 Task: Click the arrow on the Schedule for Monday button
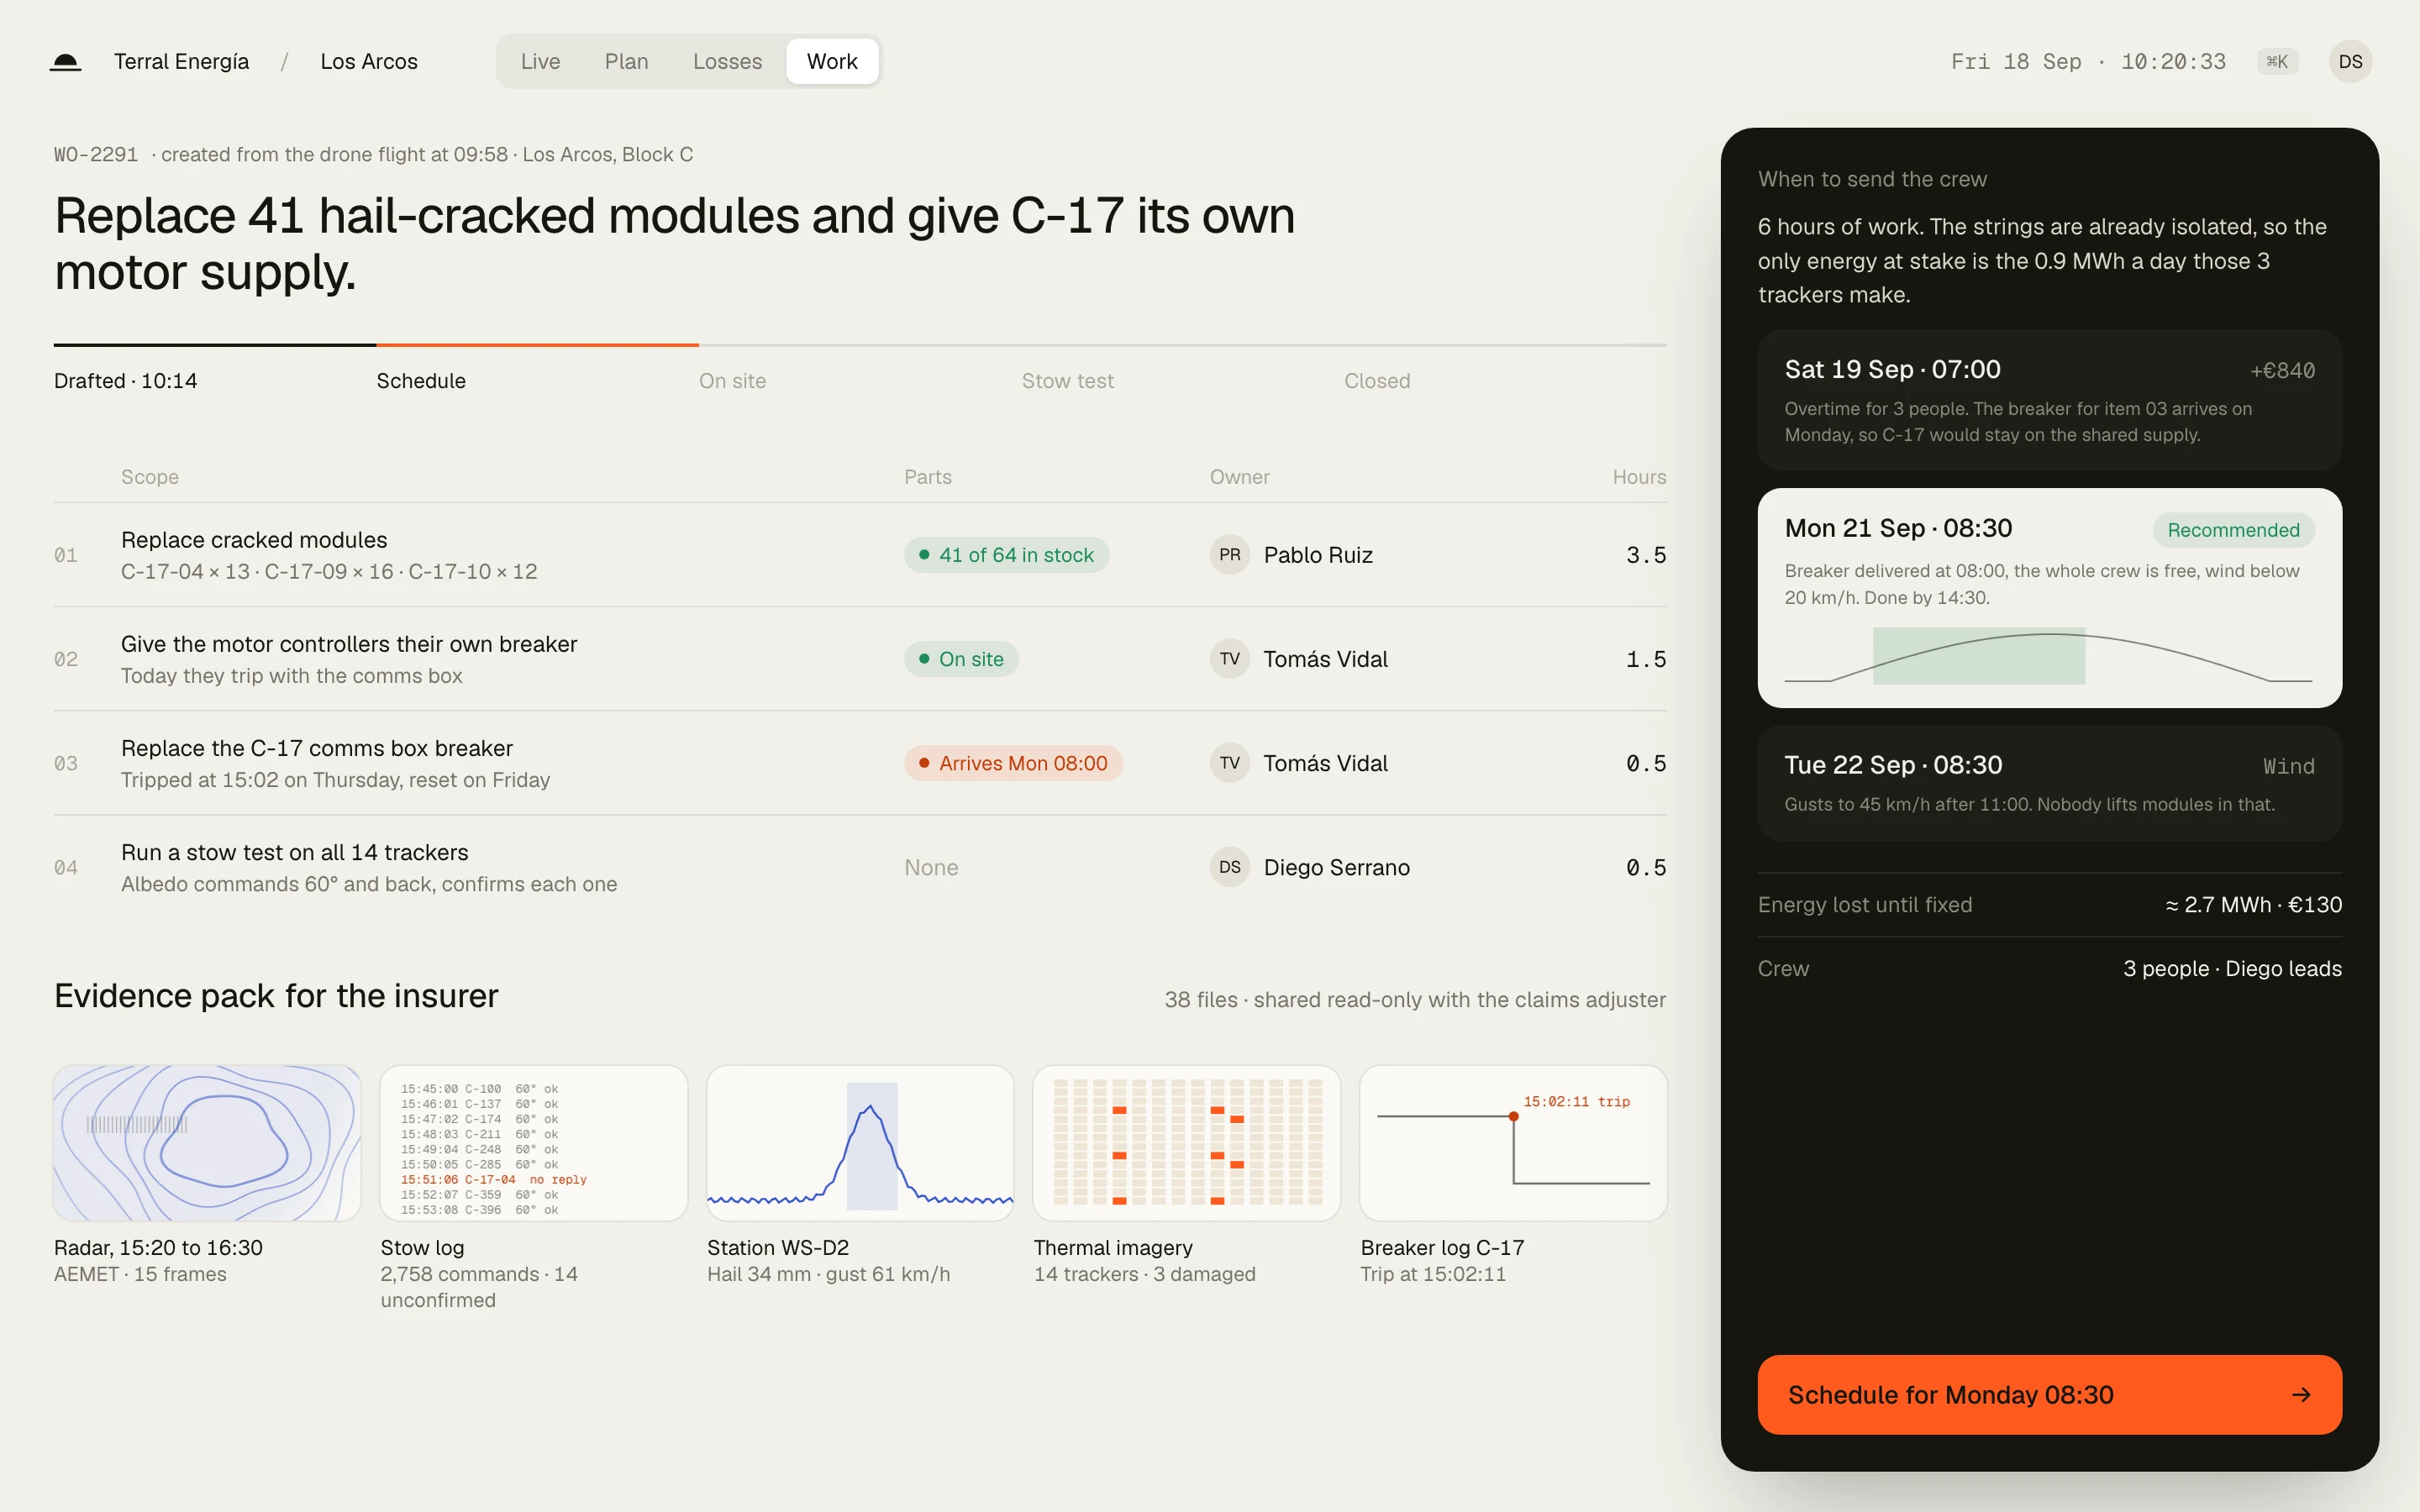pos(2301,1394)
